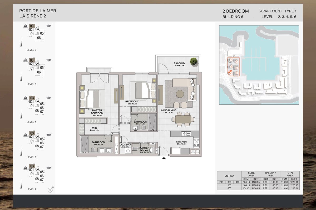
Task: Click the Port de la Mer title
Action: (x=38, y=11)
